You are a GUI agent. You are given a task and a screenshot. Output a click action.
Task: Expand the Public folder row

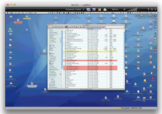64,77
